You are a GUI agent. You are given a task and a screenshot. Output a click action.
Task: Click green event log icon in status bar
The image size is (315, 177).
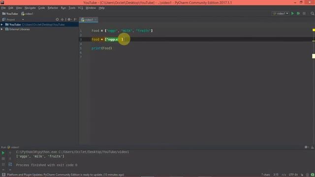pyautogui.click(x=313, y=175)
